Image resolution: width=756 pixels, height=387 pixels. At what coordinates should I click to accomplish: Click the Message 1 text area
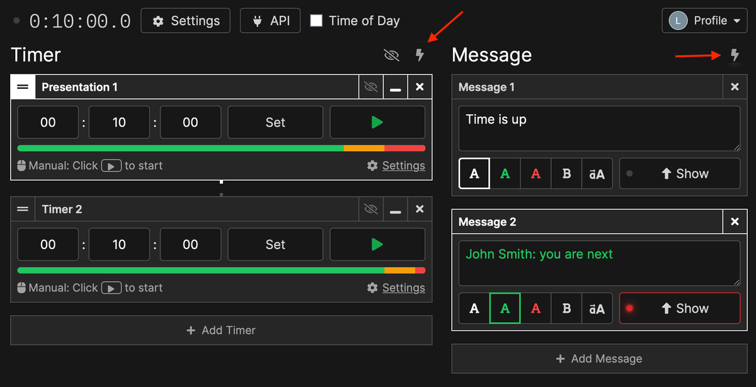[x=598, y=129]
